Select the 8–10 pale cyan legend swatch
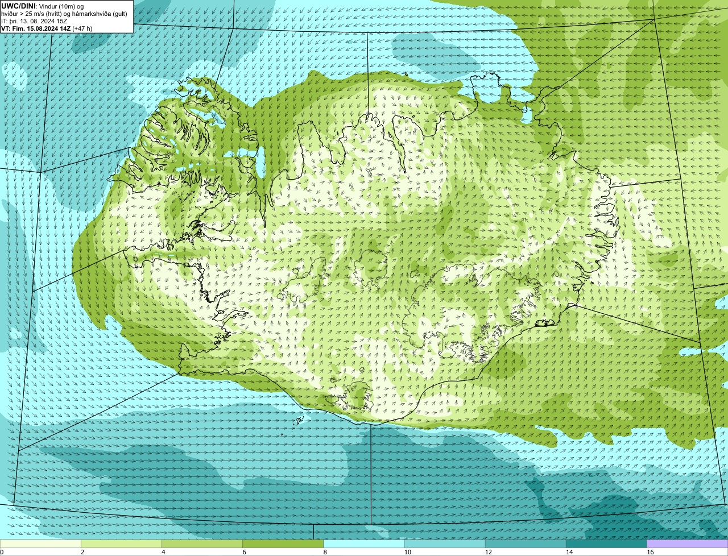The height and width of the screenshot is (556, 728). [364, 543]
